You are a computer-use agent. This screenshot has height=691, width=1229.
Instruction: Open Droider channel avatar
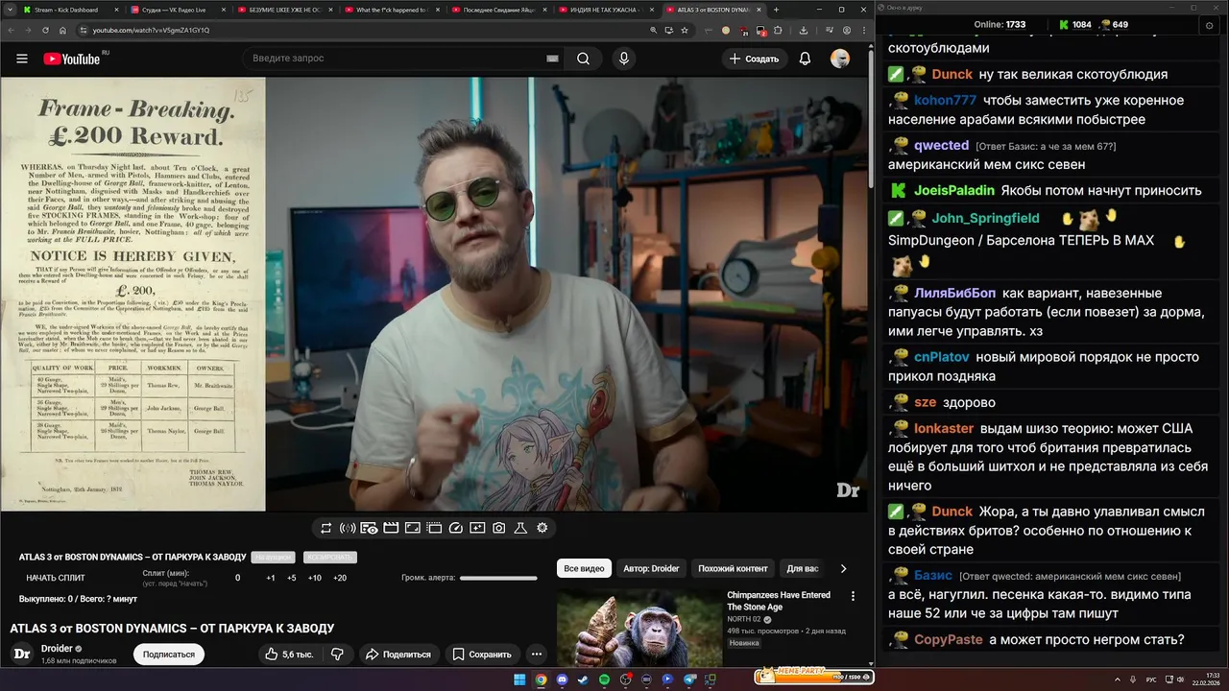click(21, 655)
